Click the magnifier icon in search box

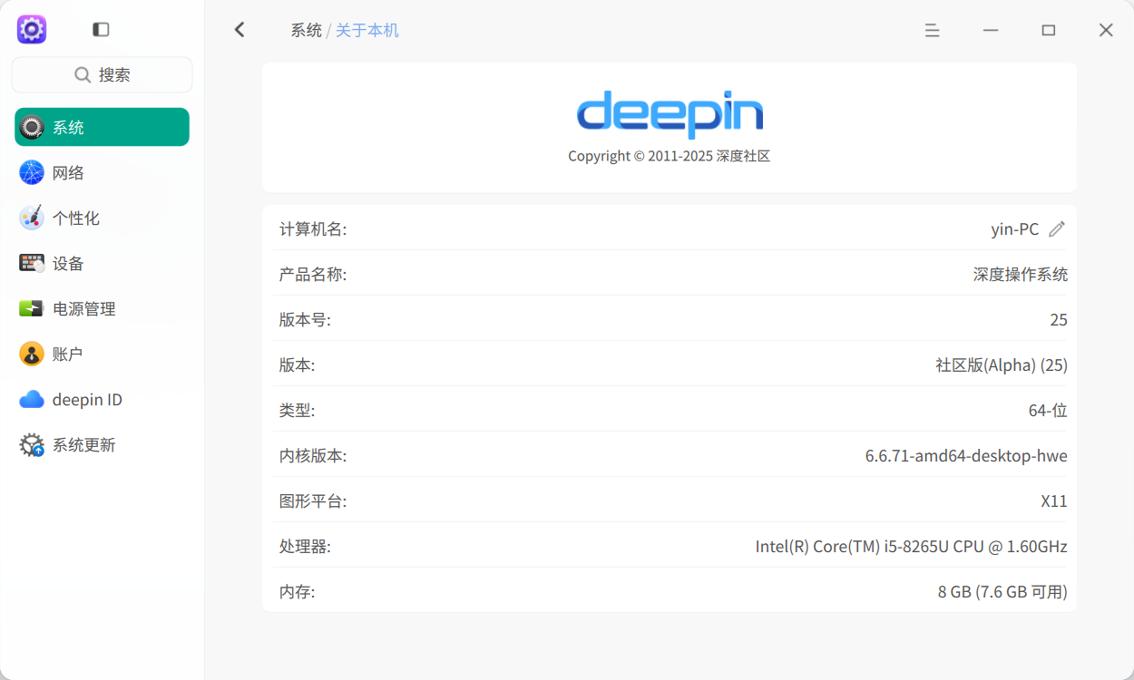click(x=83, y=75)
